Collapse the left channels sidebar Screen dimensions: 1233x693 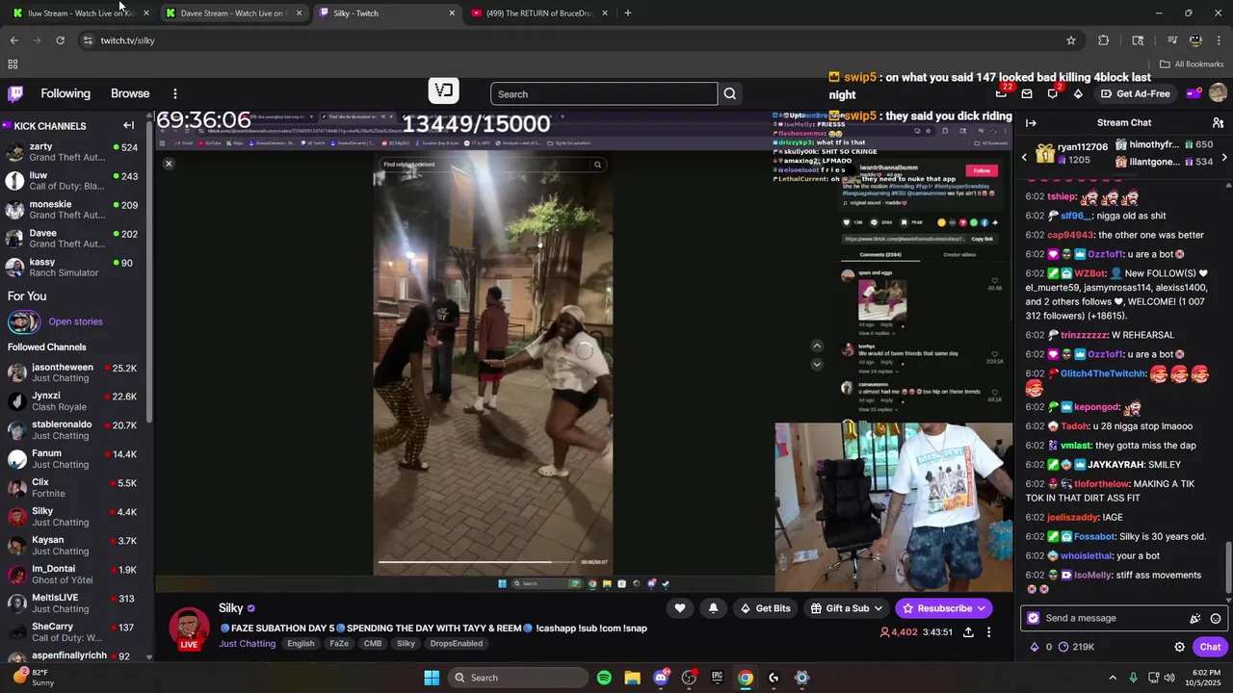pyautogui.click(x=128, y=125)
